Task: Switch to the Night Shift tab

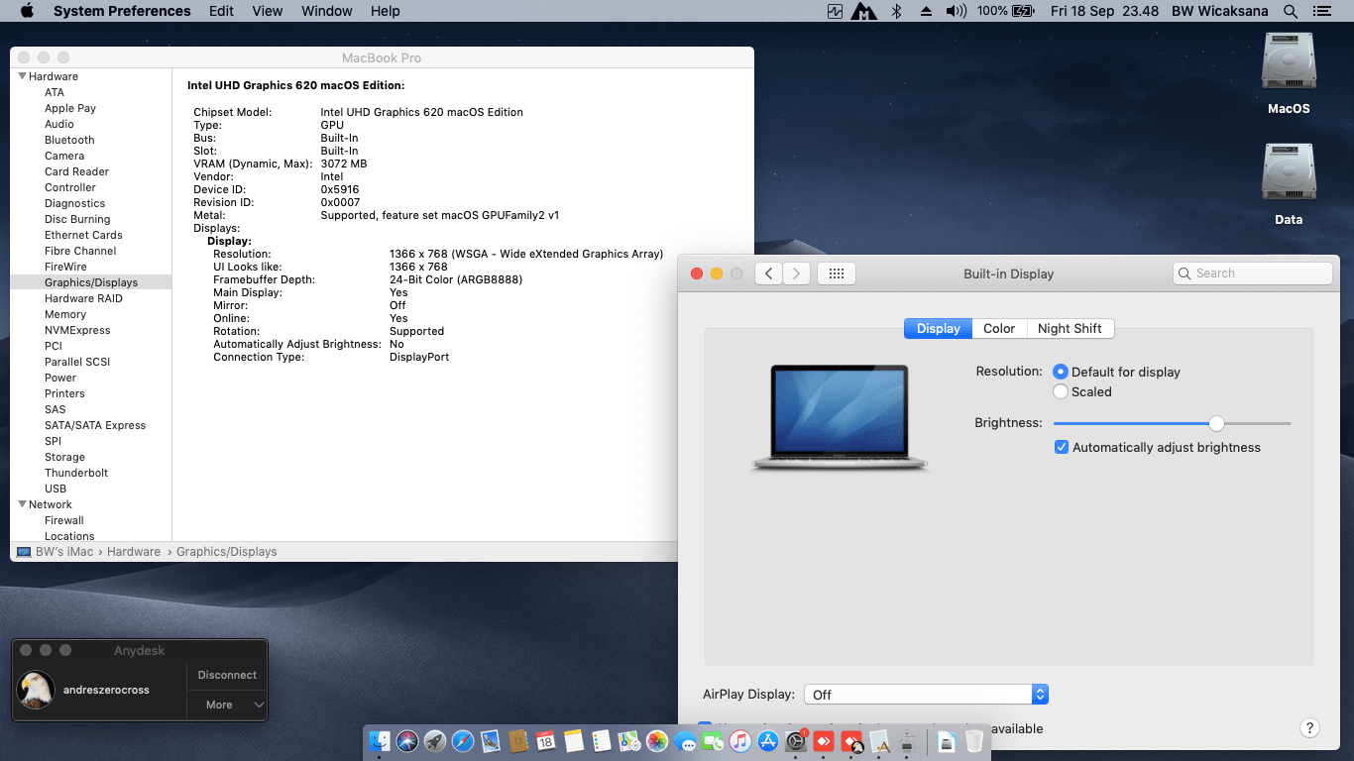Action: click(x=1070, y=328)
